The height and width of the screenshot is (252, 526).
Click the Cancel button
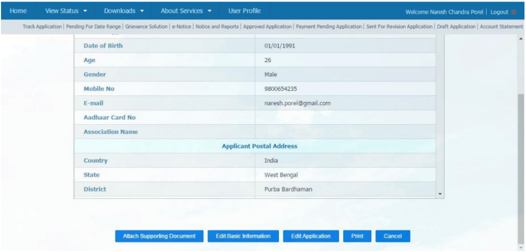tap(393, 236)
